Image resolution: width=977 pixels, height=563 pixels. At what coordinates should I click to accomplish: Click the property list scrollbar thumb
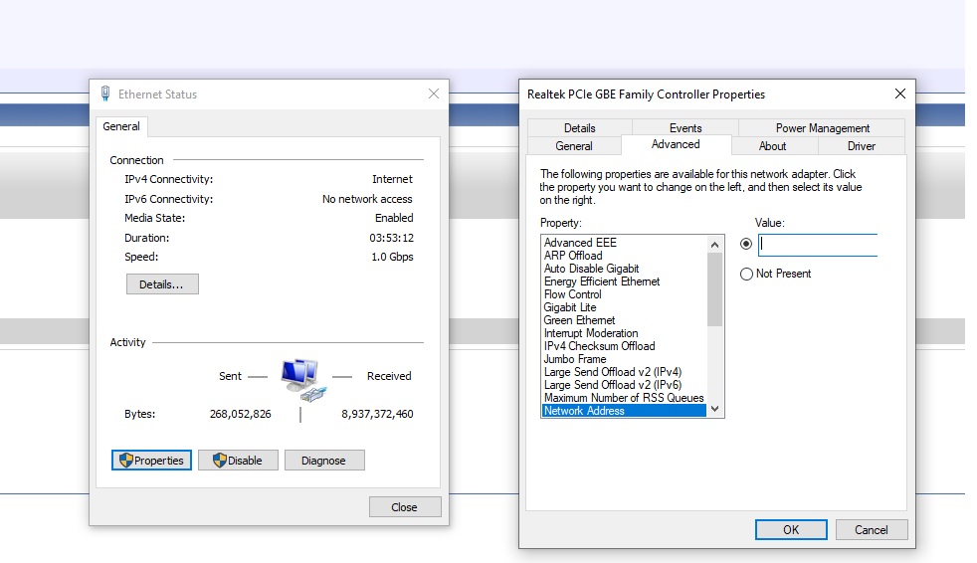714,289
